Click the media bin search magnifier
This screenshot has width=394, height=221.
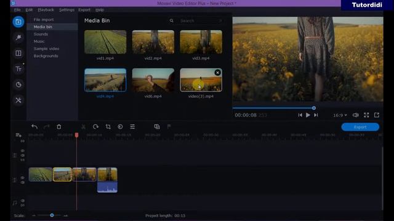tap(171, 21)
